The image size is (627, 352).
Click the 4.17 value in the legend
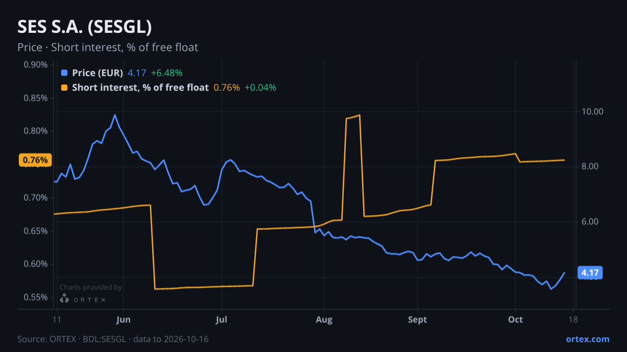pyautogui.click(x=137, y=73)
